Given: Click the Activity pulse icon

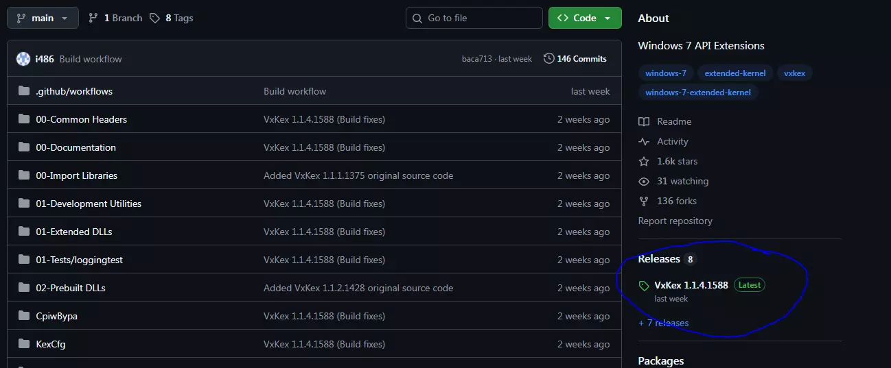Looking at the screenshot, I should click(644, 141).
